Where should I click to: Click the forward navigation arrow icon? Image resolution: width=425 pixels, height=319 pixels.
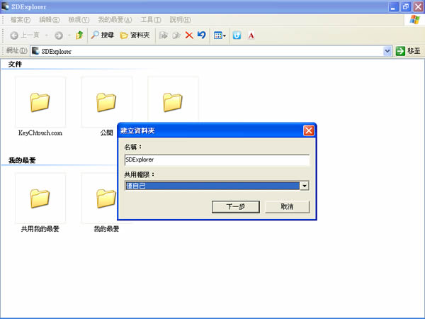pos(59,35)
